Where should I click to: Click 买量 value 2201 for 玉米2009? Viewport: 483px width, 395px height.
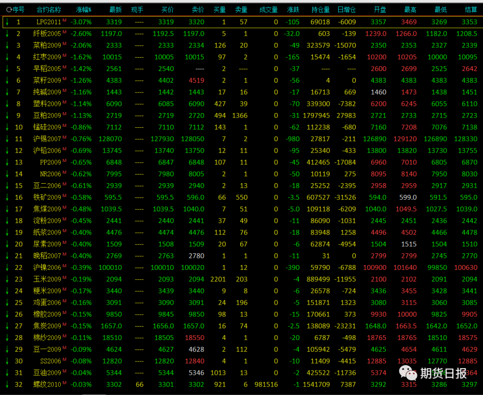point(218,280)
